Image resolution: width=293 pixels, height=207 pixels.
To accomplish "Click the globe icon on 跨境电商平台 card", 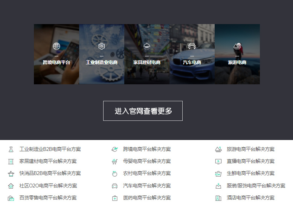I will pos(56,46).
